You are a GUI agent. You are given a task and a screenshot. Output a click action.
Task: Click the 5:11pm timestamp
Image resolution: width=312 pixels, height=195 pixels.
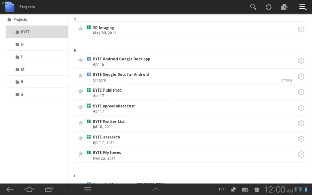99,80
